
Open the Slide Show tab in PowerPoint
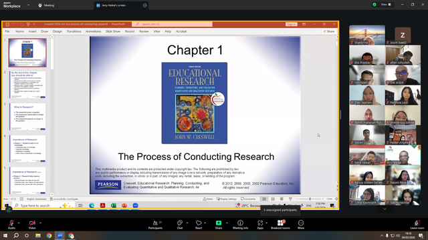tap(113, 31)
